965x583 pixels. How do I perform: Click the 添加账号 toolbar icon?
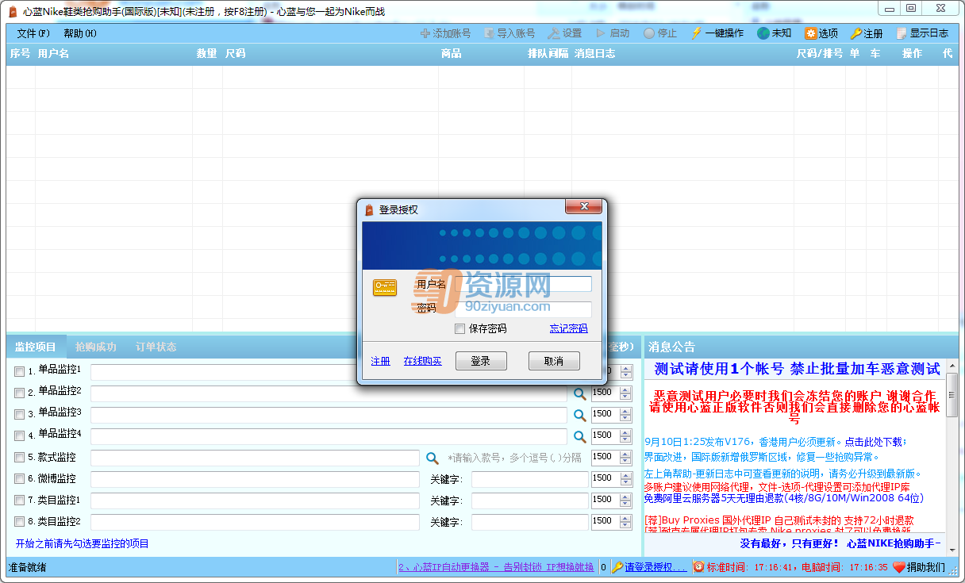pos(425,33)
